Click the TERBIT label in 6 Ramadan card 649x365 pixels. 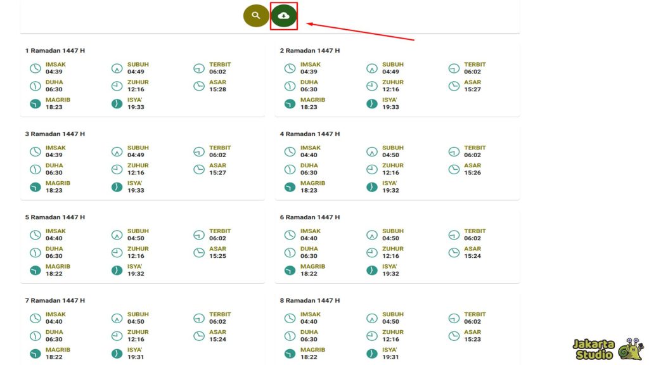click(474, 231)
